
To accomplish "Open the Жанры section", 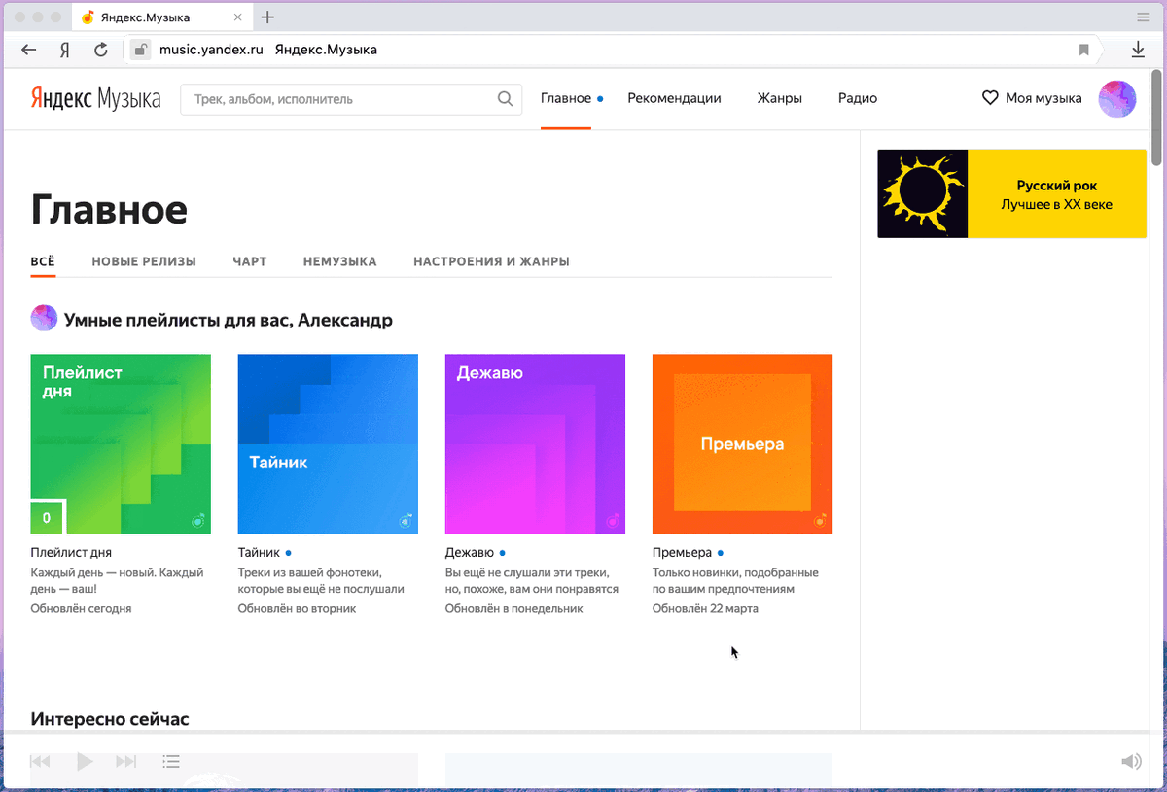I will point(780,98).
